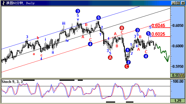Click the 0.6050 price axis label
This screenshot has height=104, width=186.
tap(178, 25)
